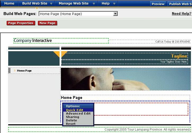192x133 pixels.
Task: Select the Call Us Today text block
Action: [150, 42]
